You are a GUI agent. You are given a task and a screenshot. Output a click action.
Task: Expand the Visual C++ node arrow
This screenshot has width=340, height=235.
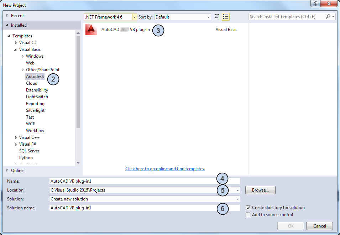tap(16, 137)
